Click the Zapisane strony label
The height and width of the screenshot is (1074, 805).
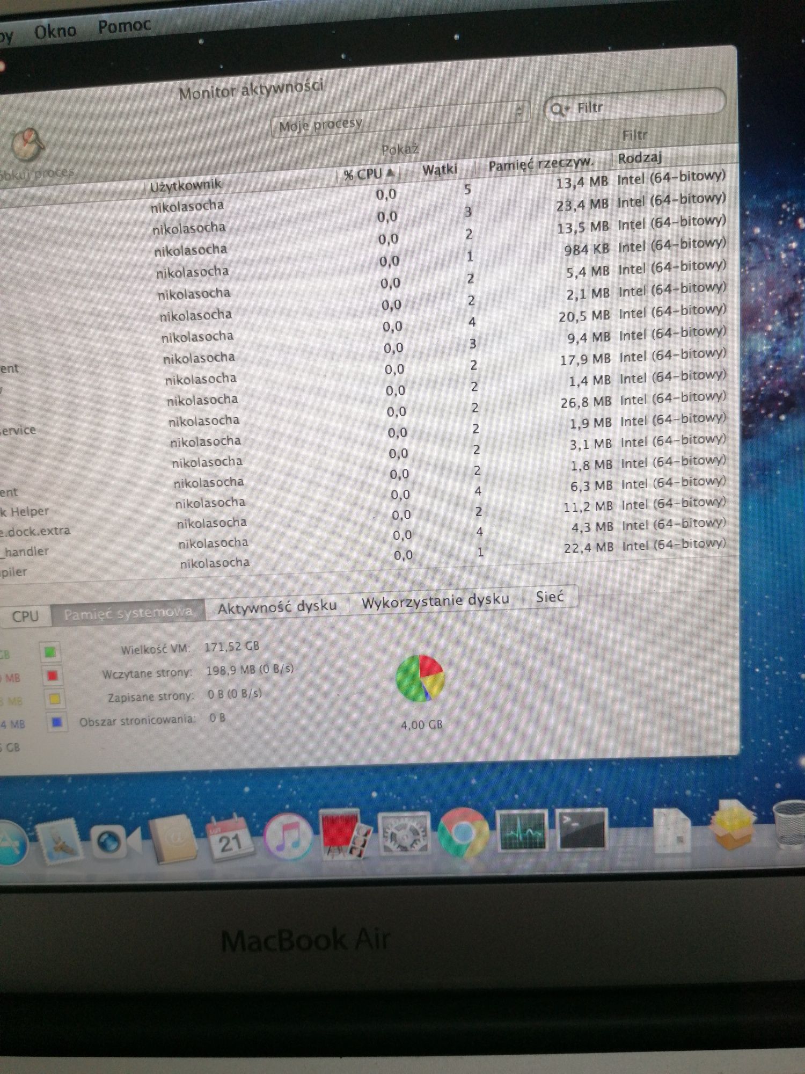click(x=150, y=697)
